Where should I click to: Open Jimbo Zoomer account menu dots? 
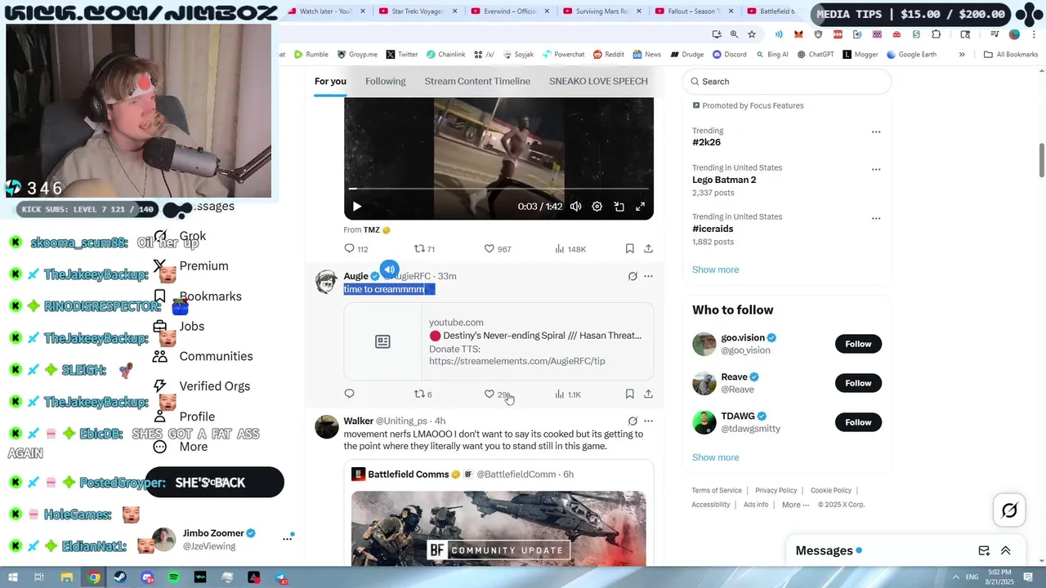(x=287, y=539)
